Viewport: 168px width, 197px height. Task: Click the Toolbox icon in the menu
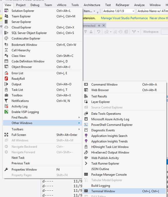(7, 95)
